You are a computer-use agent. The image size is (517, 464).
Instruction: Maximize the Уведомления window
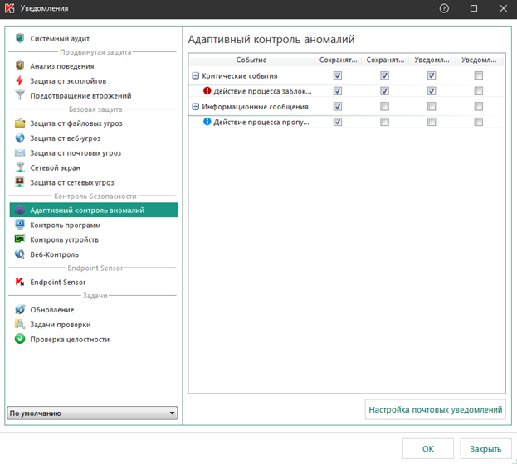(x=474, y=8)
